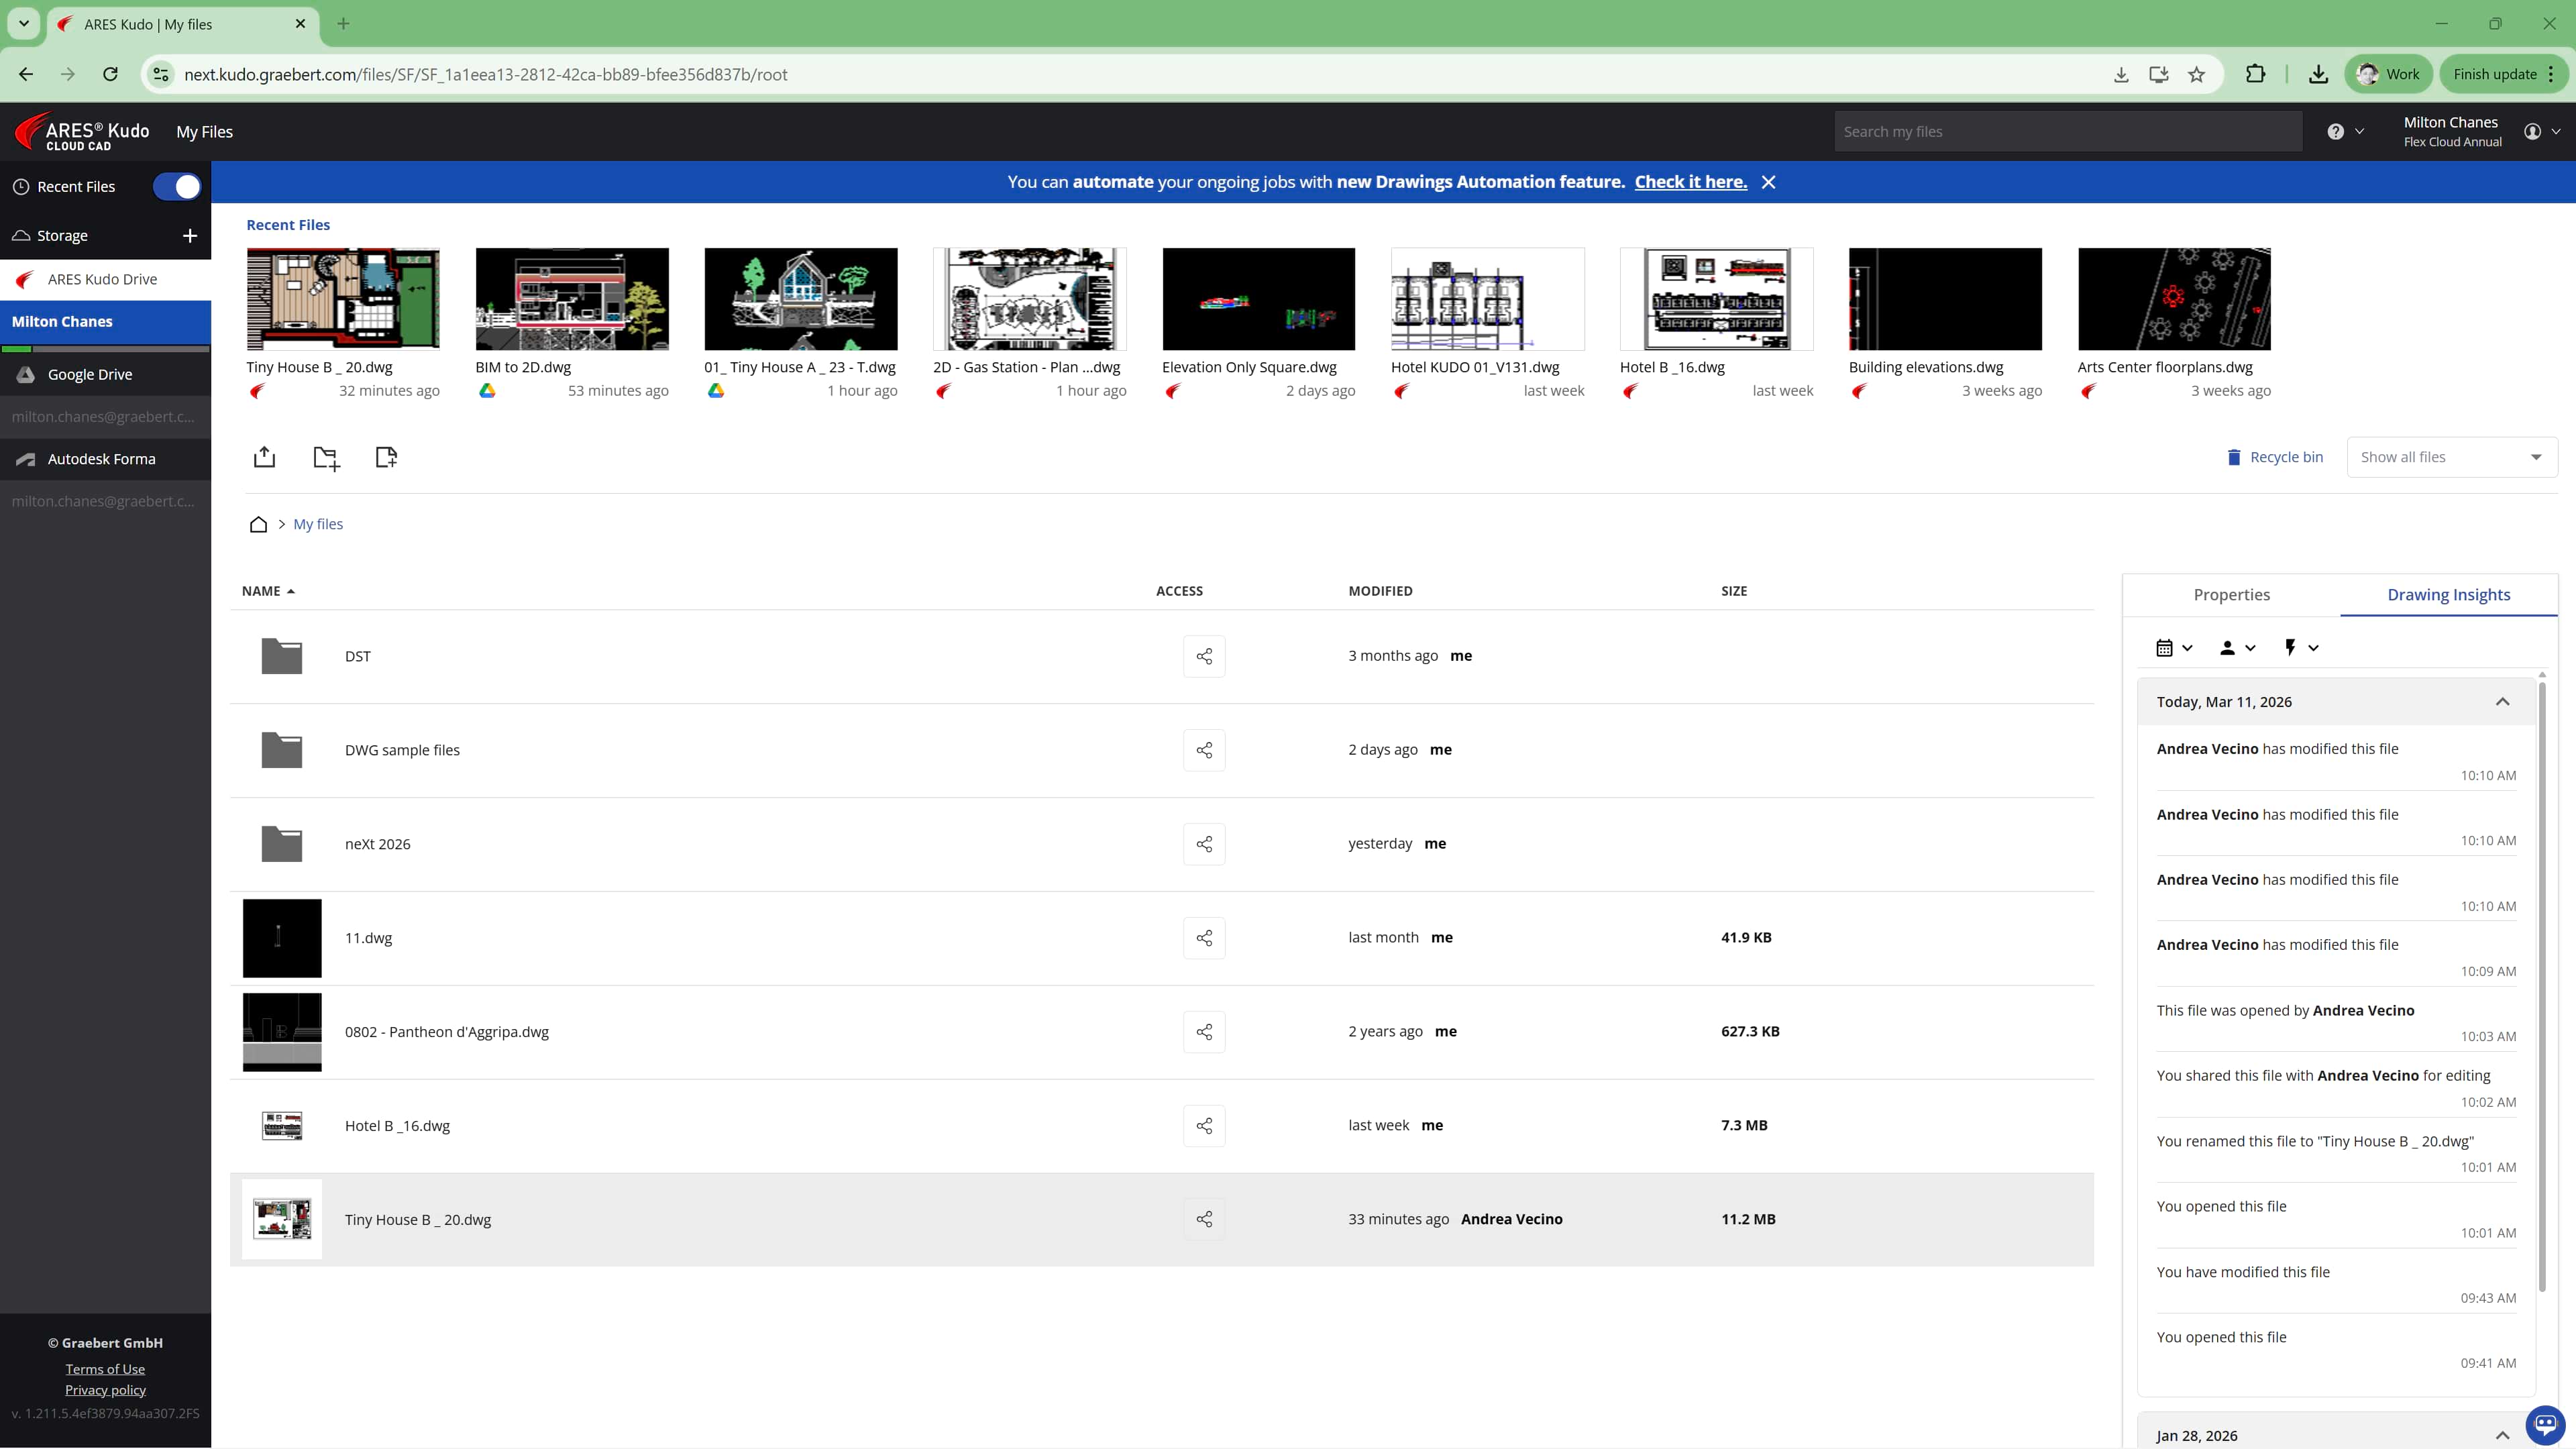Image resolution: width=2576 pixels, height=1449 pixels.
Task: Toggle the Recent Files switch
Action: [177, 187]
